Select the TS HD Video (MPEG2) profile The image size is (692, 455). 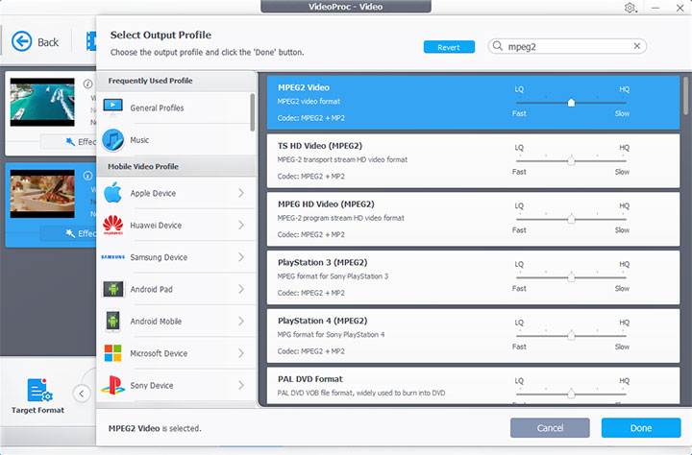pos(473,160)
